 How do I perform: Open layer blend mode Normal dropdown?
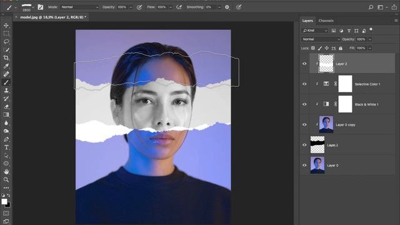pos(321,39)
